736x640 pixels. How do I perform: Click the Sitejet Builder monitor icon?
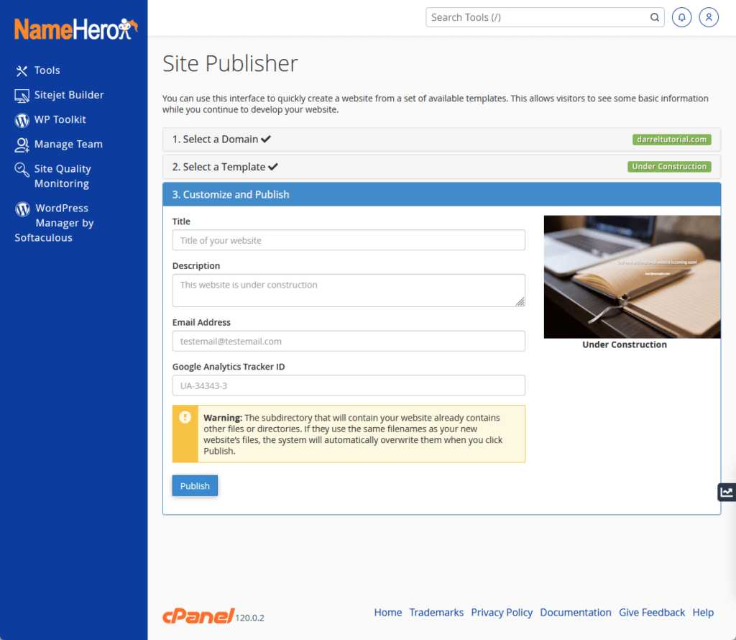tap(22, 96)
